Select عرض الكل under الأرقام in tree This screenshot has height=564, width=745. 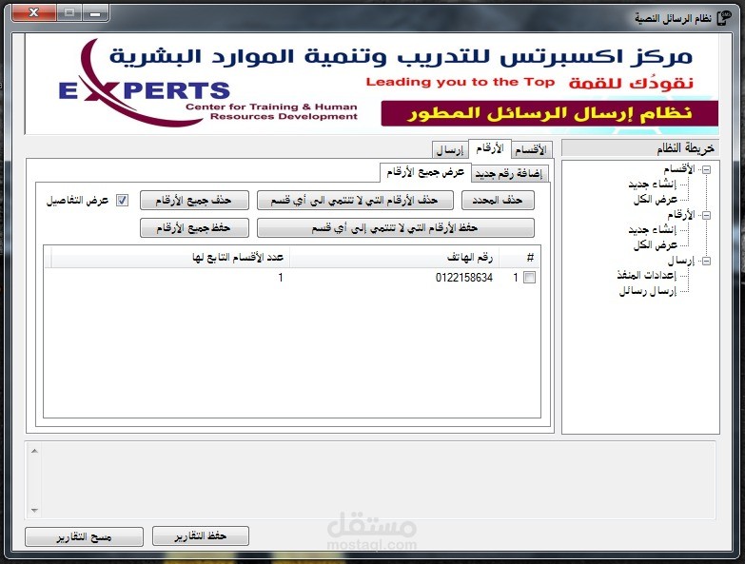(x=655, y=245)
